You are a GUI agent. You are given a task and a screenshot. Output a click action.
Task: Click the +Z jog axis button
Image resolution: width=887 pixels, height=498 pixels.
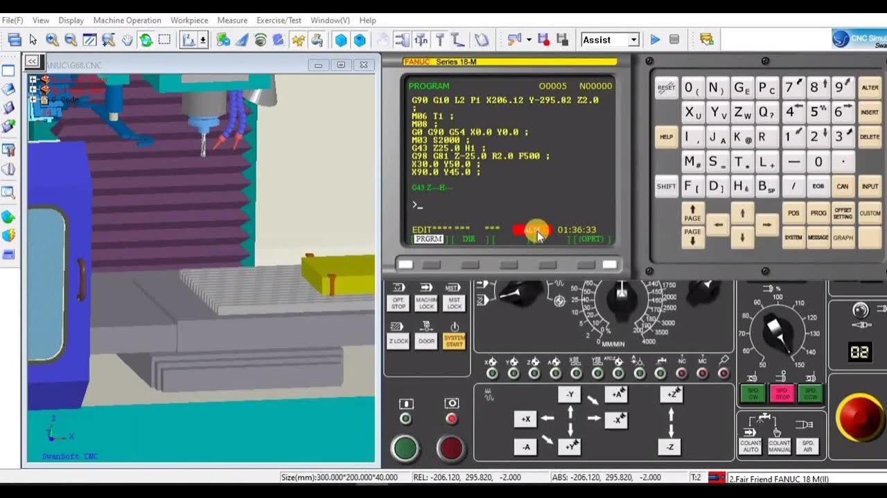tap(671, 394)
